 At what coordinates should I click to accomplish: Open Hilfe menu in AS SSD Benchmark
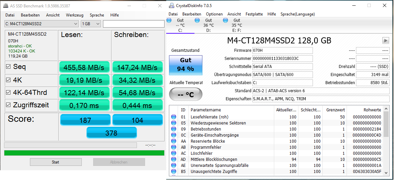(x=115, y=15)
